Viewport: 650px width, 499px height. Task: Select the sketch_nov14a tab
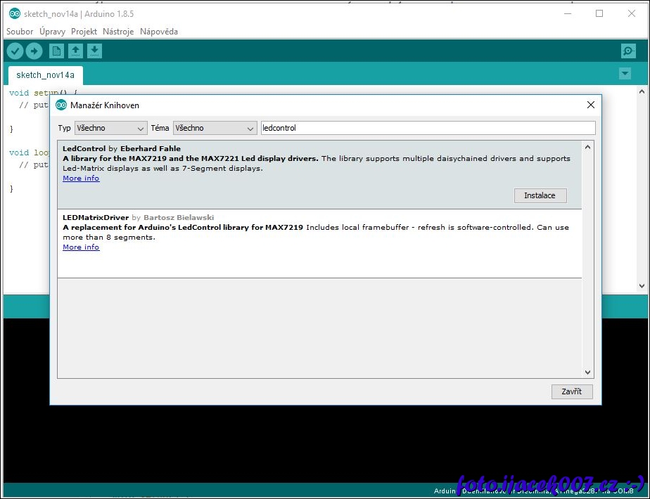(45, 75)
